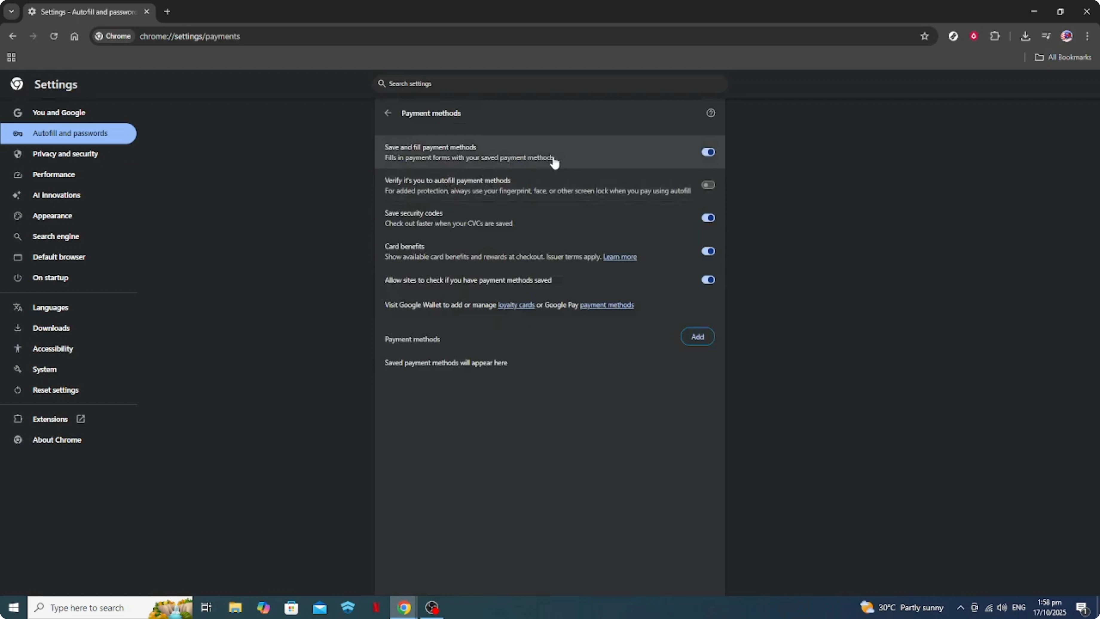Open All Bookmarks folder
Screen dimensions: 1100x619
[x=1063, y=57]
